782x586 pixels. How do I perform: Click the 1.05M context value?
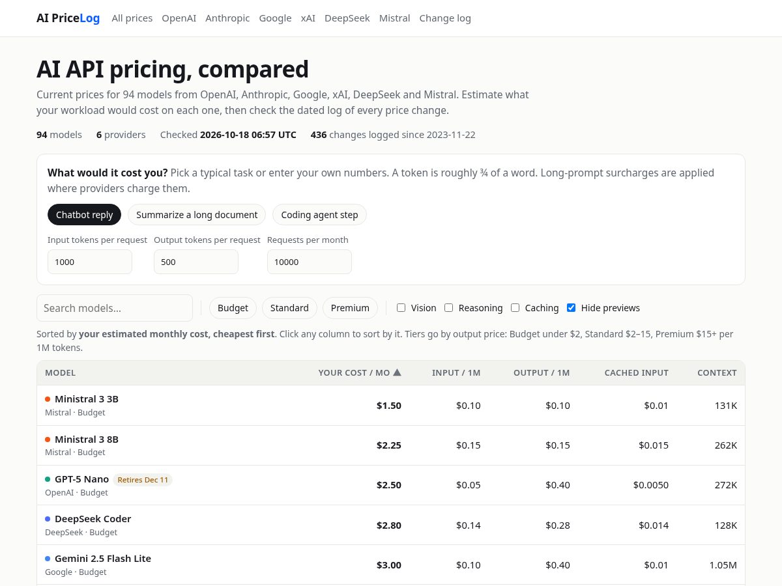[723, 565]
